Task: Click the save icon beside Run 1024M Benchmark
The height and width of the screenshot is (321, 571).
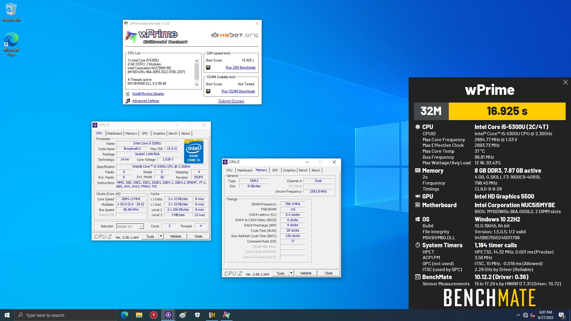Action: (208, 91)
